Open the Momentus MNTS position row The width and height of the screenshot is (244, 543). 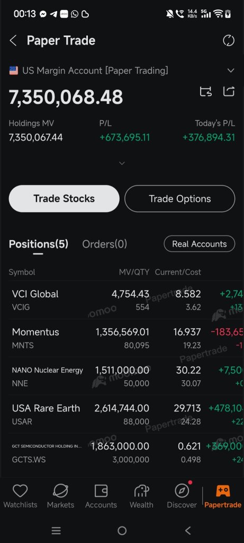(x=122, y=338)
